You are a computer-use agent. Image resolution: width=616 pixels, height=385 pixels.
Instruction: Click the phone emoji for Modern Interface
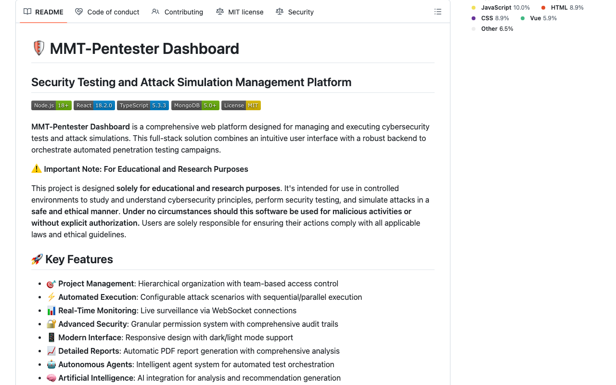[x=51, y=338]
